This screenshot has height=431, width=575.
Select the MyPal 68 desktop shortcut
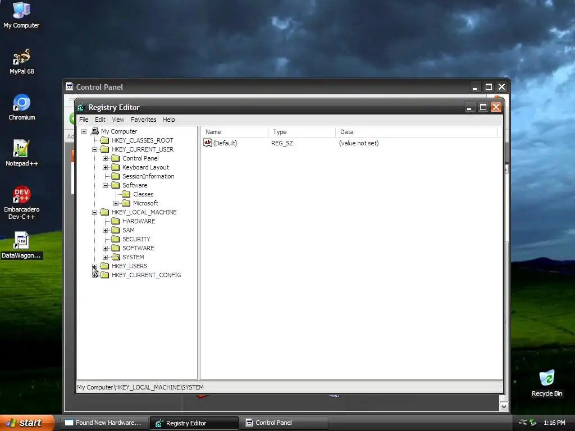click(x=22, y=62)
